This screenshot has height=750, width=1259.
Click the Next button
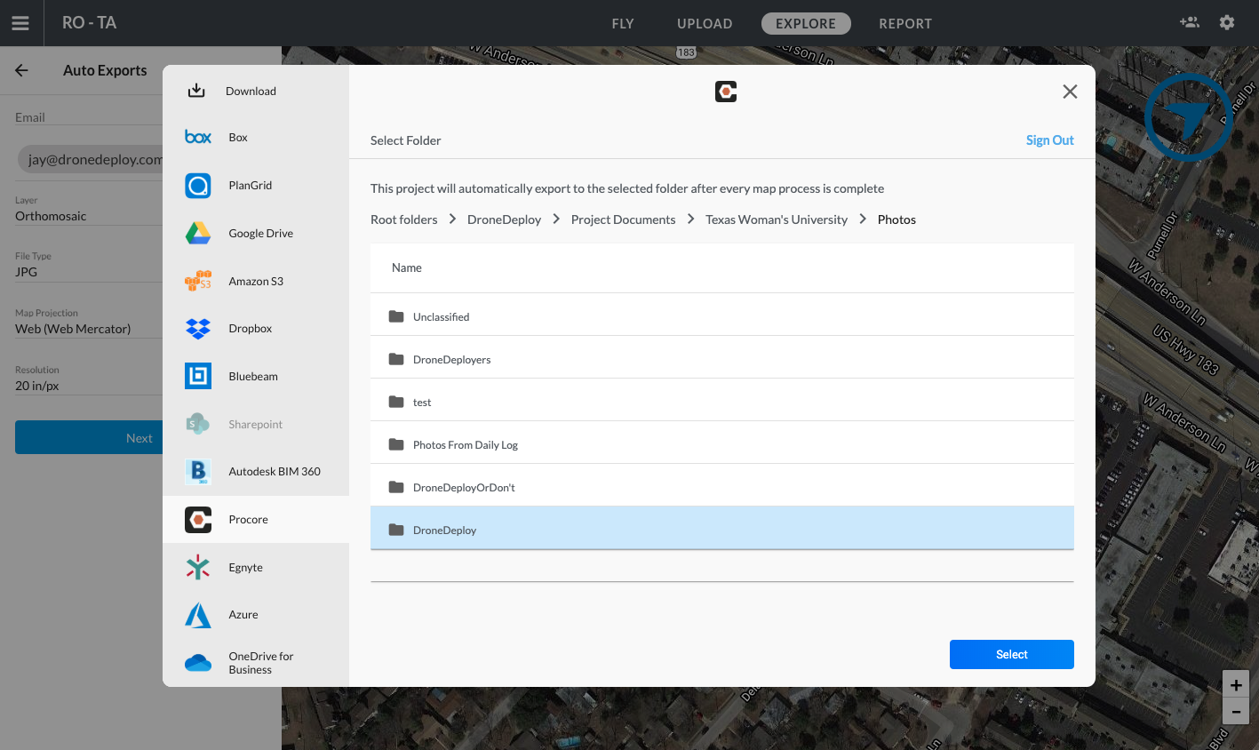89,437
